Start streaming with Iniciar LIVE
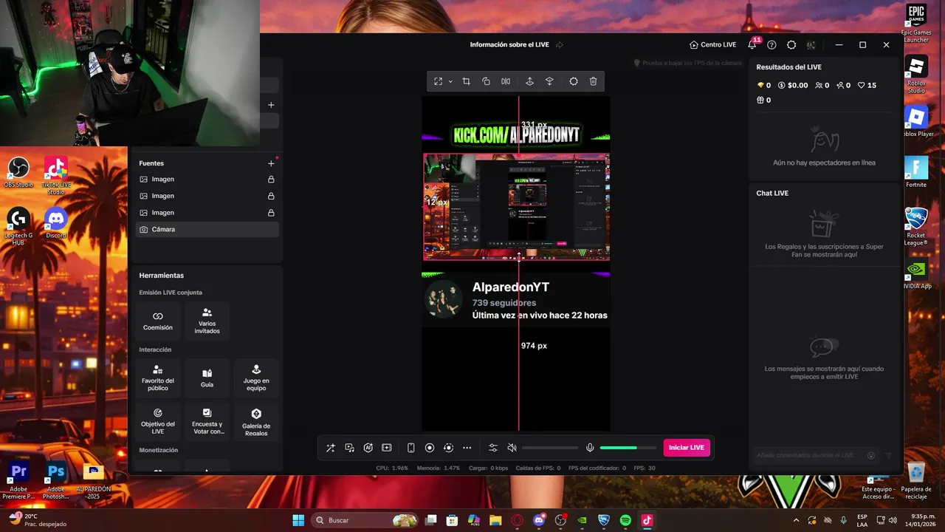Screen dimensions: 945x532 click(687, 448)
